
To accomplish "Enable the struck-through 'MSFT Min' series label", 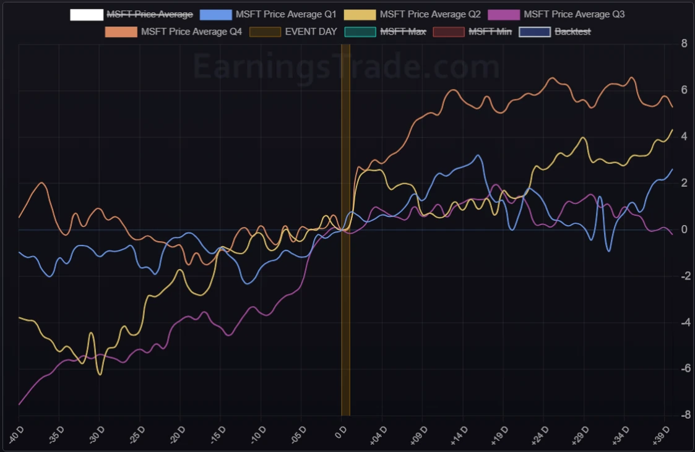I will click(x=490, y=31).
